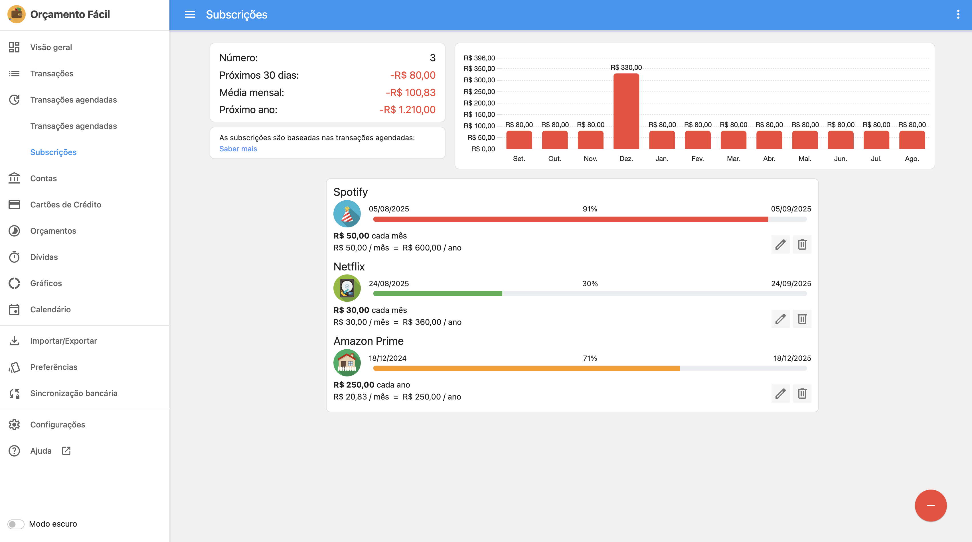Viewport: 972px width, 542px height.
Task: Click the December R$ 330,00 chart bar
Action: 626,111
